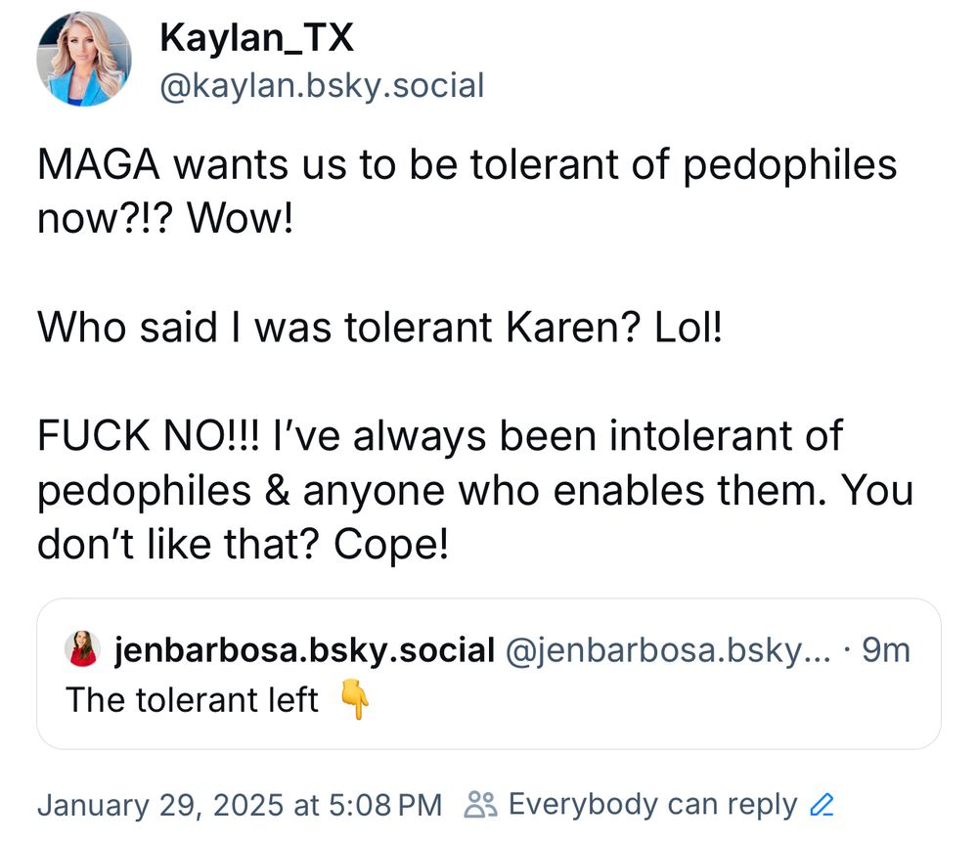
Task: Click the pointing-down emoji in quoted post
Action: (x=357, y=699)
